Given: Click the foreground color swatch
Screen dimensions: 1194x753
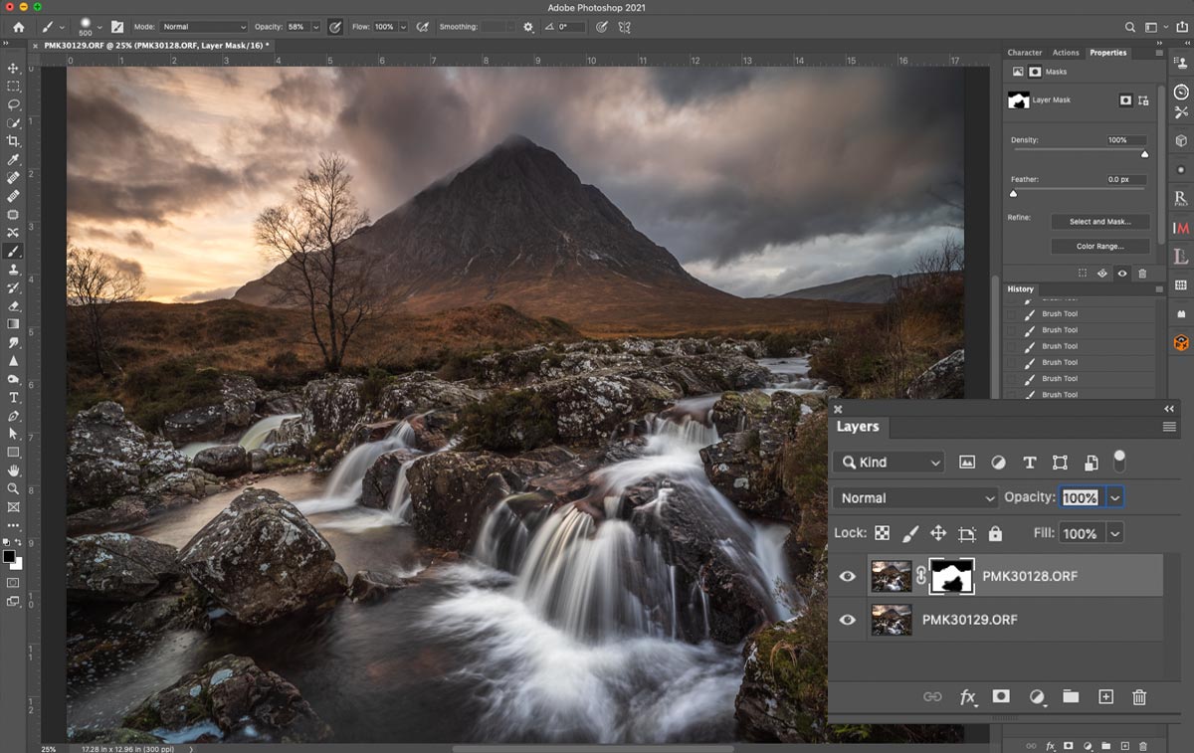Looking at the screenshot, I should 9,556.
